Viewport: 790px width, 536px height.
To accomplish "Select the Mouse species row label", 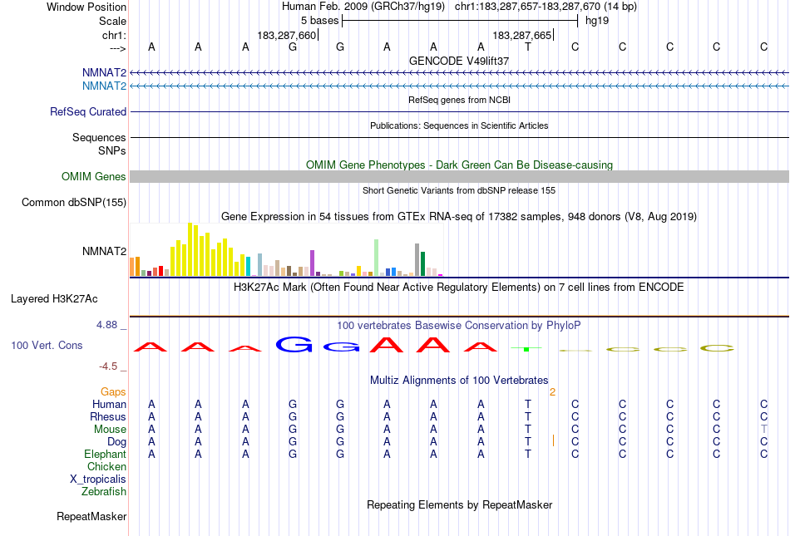I will 110,430.
